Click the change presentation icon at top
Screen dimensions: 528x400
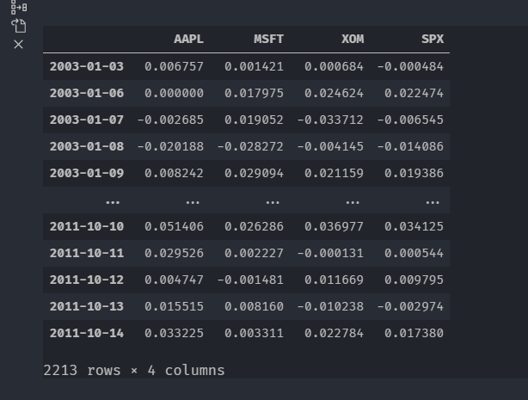click(19, 7)
